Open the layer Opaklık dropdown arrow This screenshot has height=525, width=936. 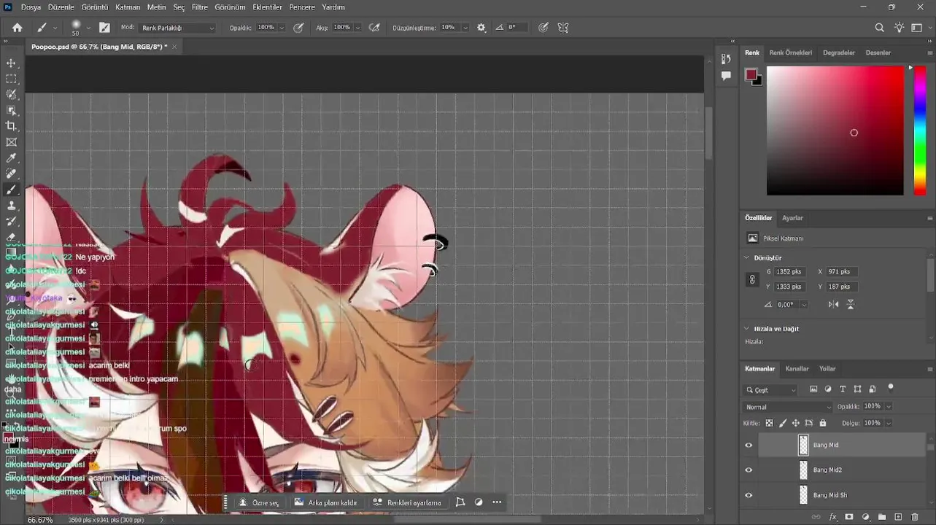(x=889, y=406)
